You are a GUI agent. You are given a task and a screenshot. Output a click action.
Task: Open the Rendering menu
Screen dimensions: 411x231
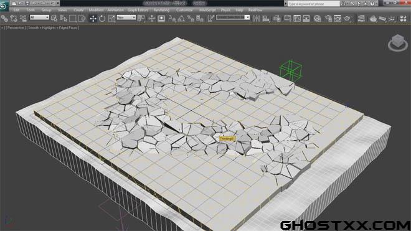click(x=161, y=10)
